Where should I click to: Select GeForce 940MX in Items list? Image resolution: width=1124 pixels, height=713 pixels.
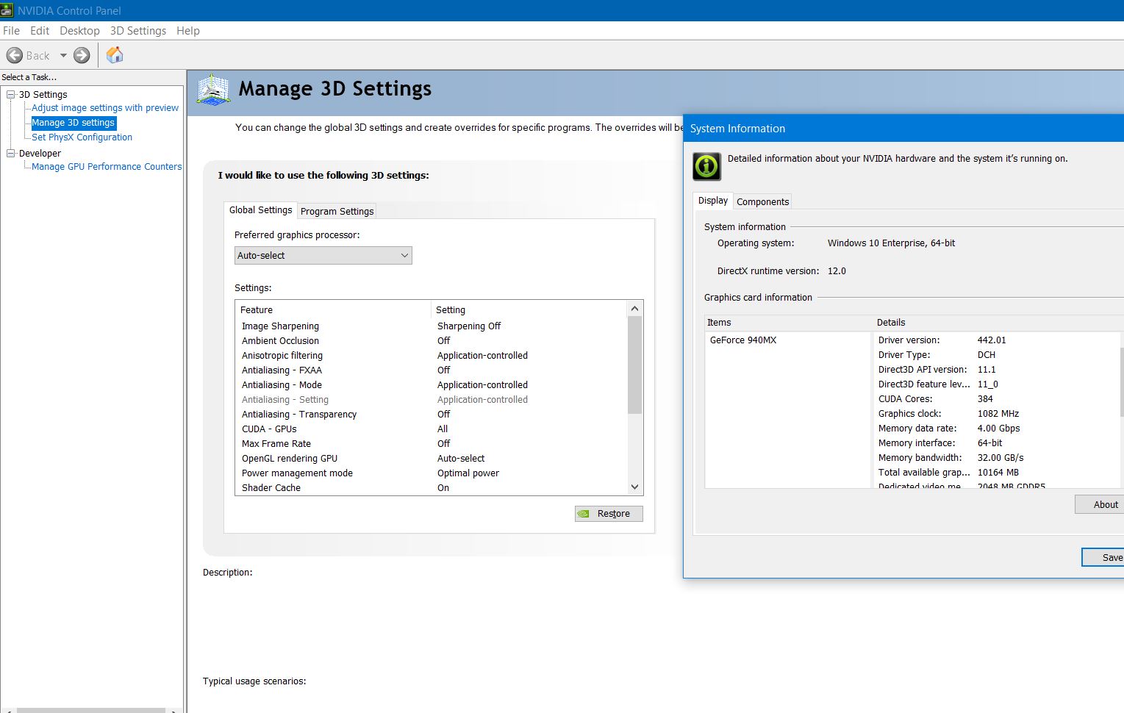coord(743,340)
